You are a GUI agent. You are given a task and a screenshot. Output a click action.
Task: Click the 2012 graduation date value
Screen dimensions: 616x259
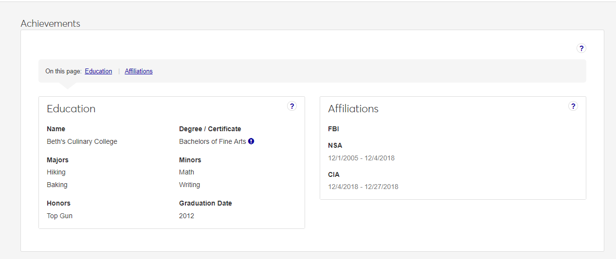click(x=186, y=216)
